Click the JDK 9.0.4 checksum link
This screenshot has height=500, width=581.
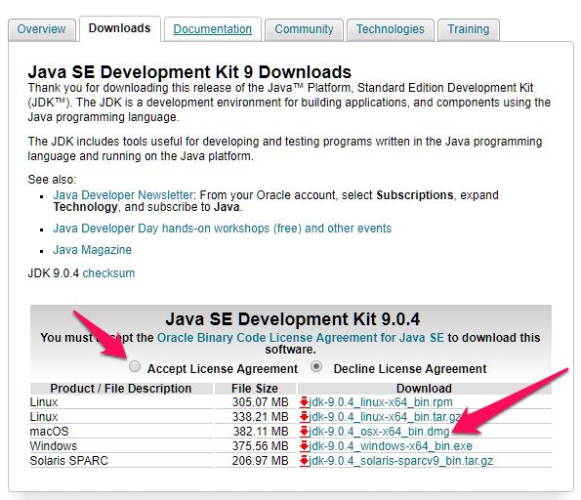tap(108, 273)
